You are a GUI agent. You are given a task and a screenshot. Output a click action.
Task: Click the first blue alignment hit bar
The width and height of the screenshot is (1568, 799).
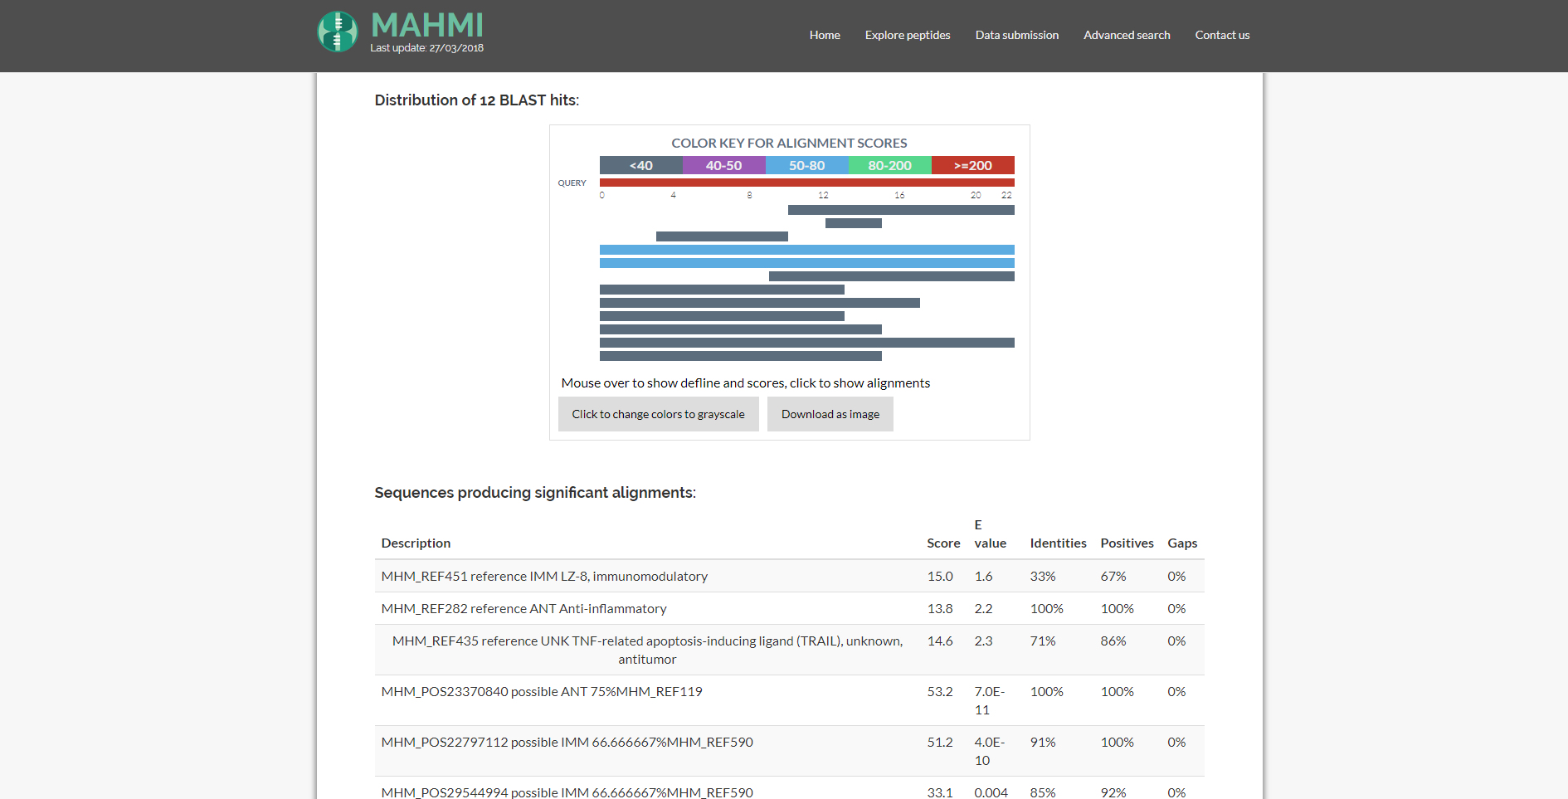806,250
